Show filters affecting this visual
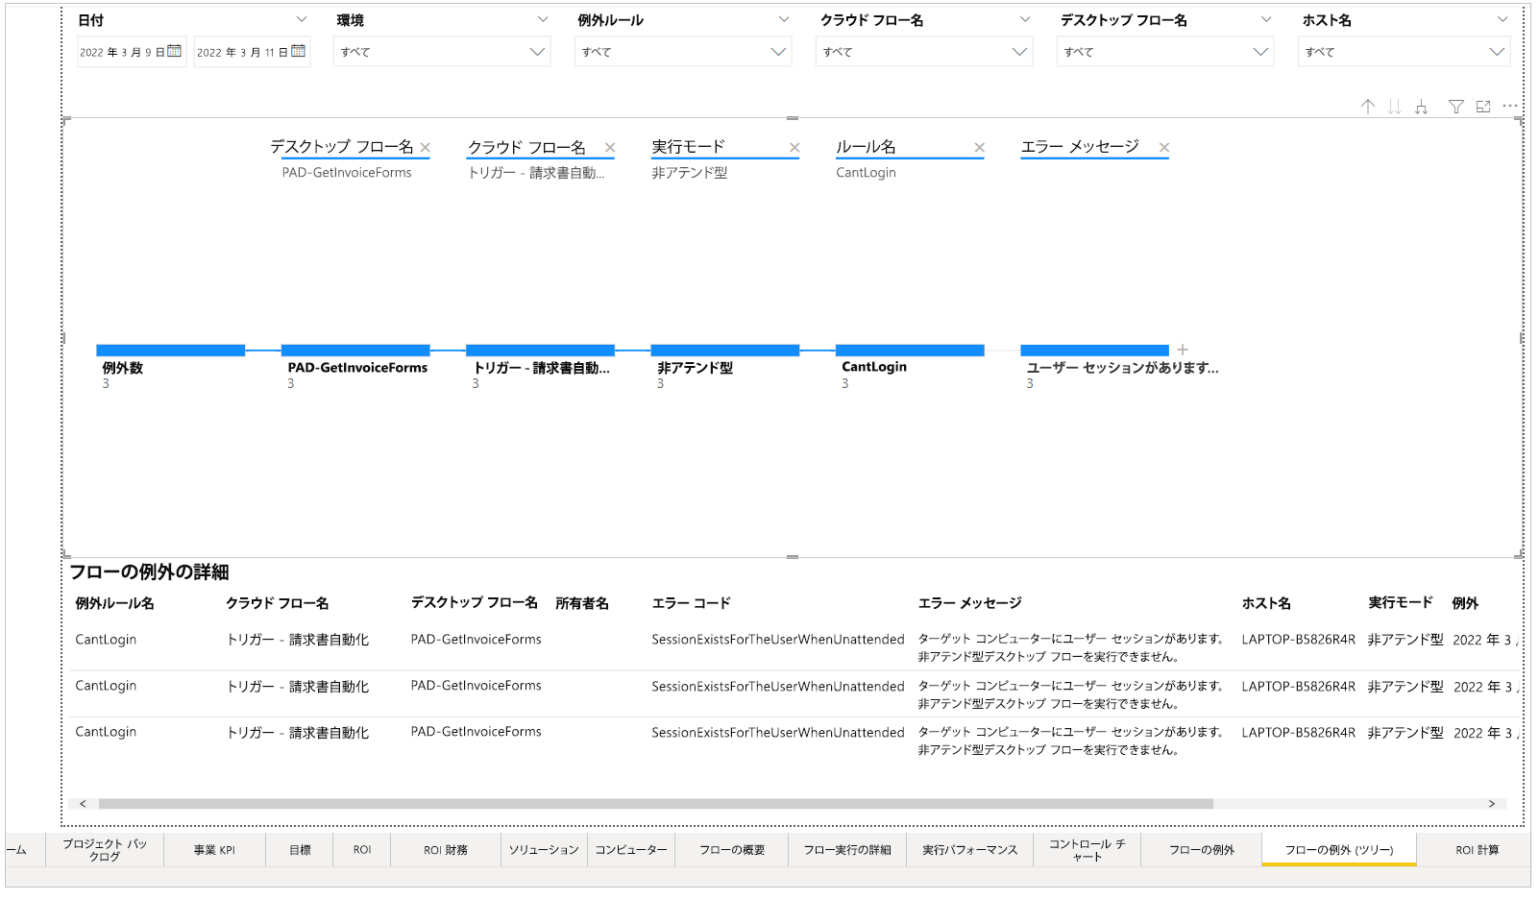 (1456, 107)
